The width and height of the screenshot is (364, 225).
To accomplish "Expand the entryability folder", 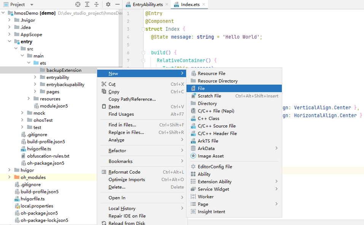I will 35,77.
